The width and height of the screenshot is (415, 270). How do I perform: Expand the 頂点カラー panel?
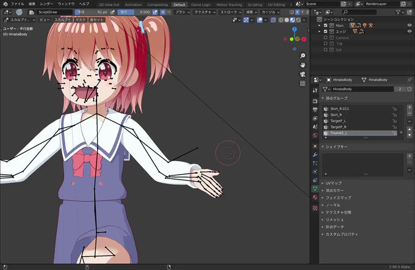coord(334,191)
